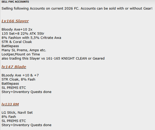Click the 'LG Stick, Navil Set' line
The width and height of the screenshot is (155, 130).
[17, 112]
